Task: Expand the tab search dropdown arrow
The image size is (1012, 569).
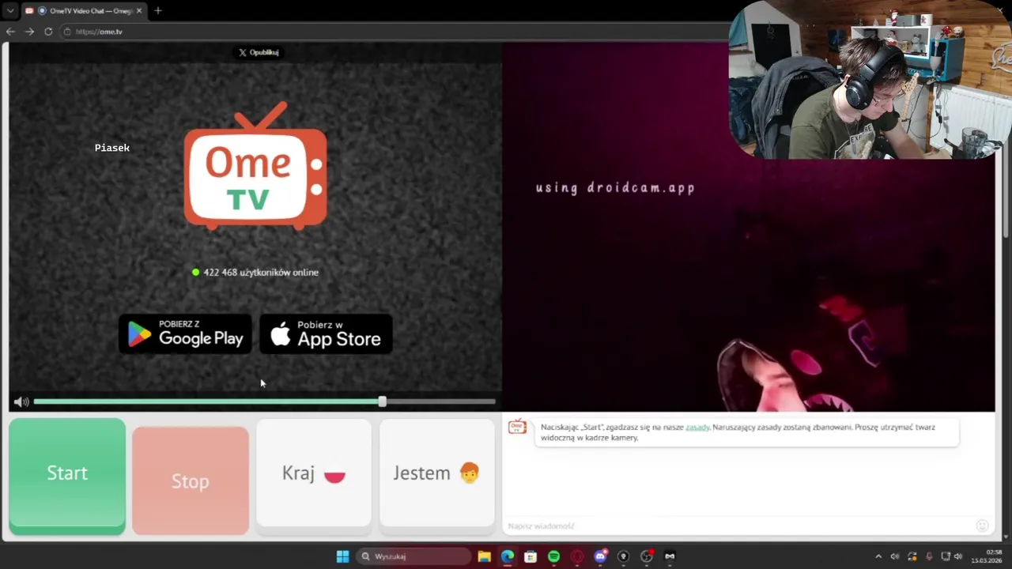Action: point(10,11)
